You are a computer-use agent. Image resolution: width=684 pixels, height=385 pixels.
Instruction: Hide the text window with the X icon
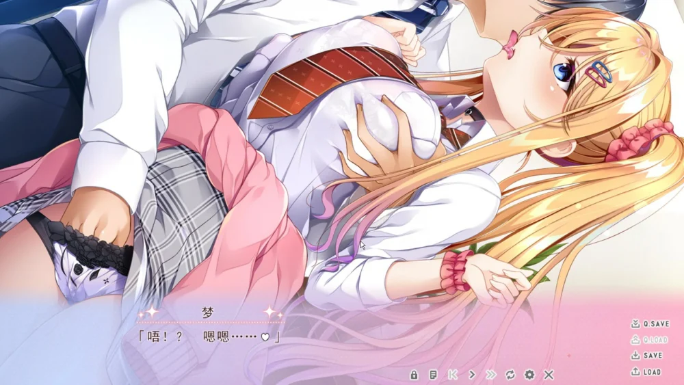tap(549, 375)
